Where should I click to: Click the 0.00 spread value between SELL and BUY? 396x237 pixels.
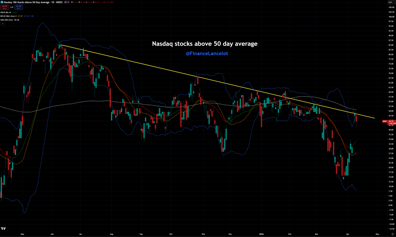[x=12, y=7]
